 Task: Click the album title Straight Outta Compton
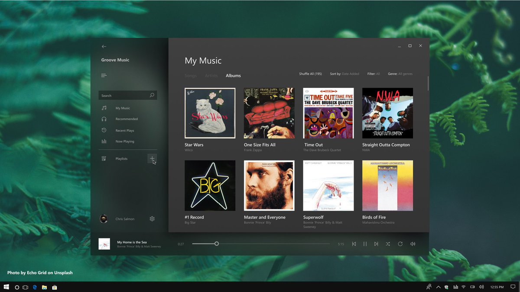pyautogui.click(x=386, y=145)
